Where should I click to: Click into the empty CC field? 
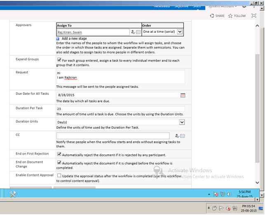coord(113,136)
